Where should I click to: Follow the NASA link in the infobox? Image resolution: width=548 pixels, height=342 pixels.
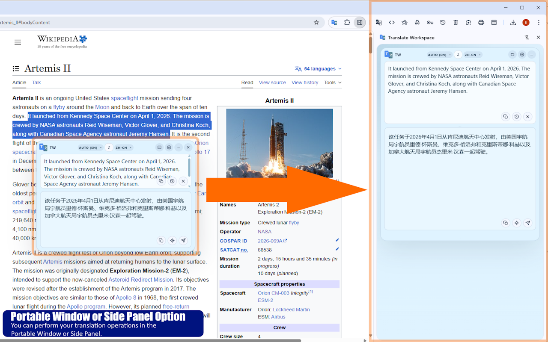(264, 232)
